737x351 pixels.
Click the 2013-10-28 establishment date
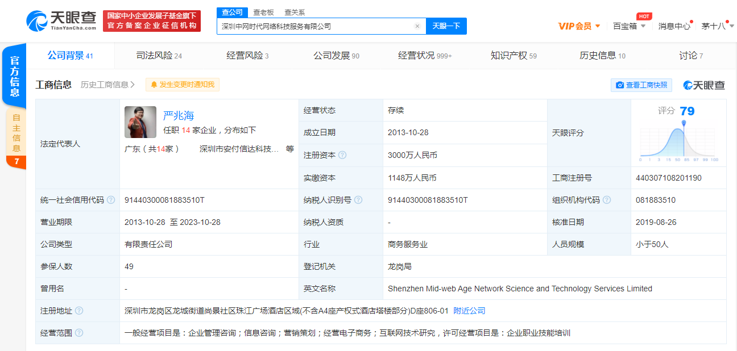[x=408, y=132]
